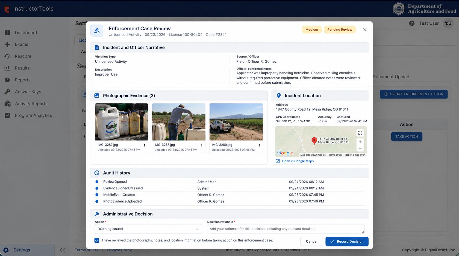459x256 pixels.
Task: Open the Dashboard sidebar item
Action: point(26,33)
